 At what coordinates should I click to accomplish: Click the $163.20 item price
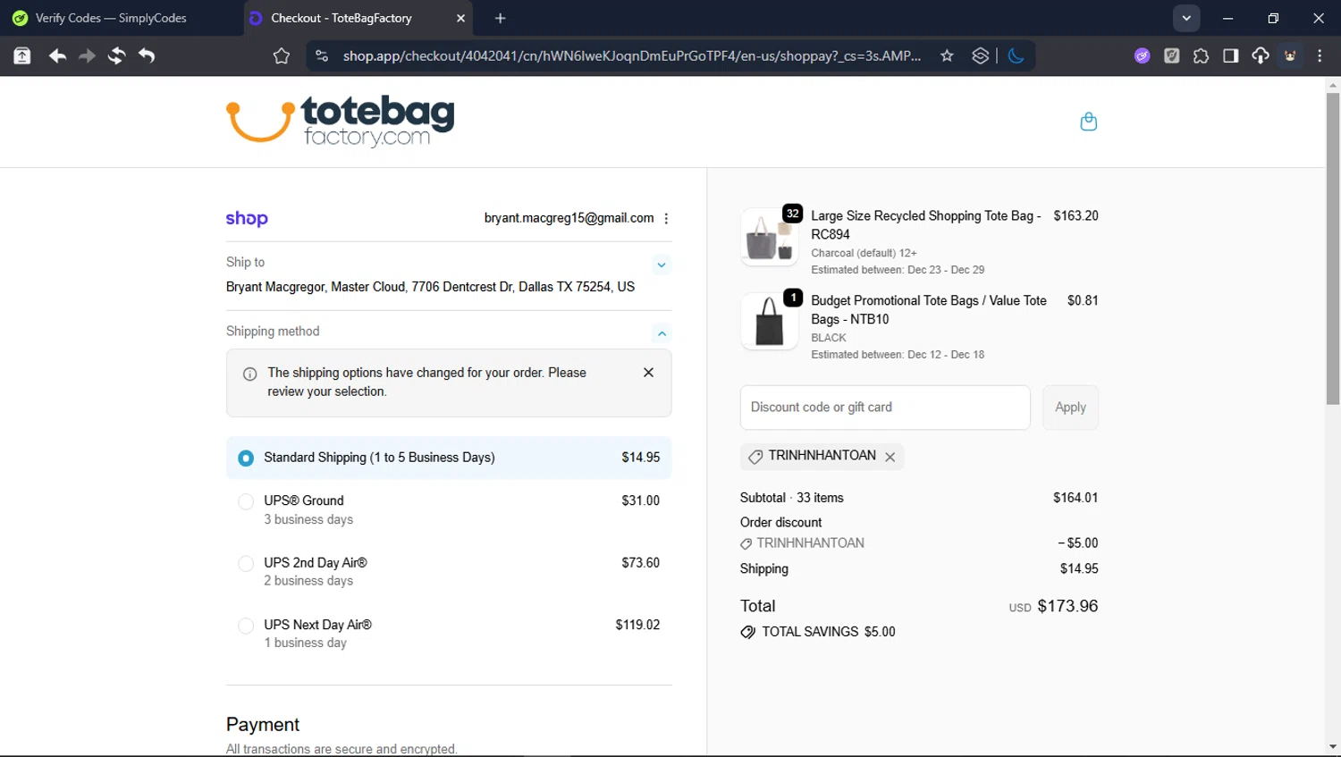pos(1075,215)
